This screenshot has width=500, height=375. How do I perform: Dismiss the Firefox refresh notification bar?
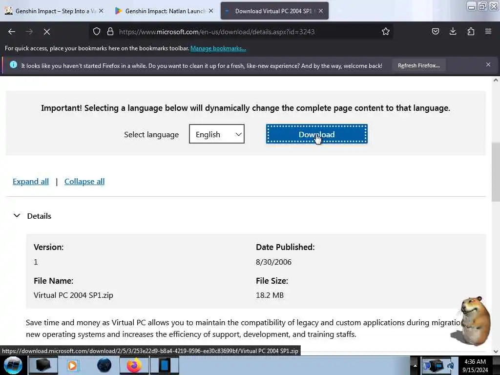point(488,65)
